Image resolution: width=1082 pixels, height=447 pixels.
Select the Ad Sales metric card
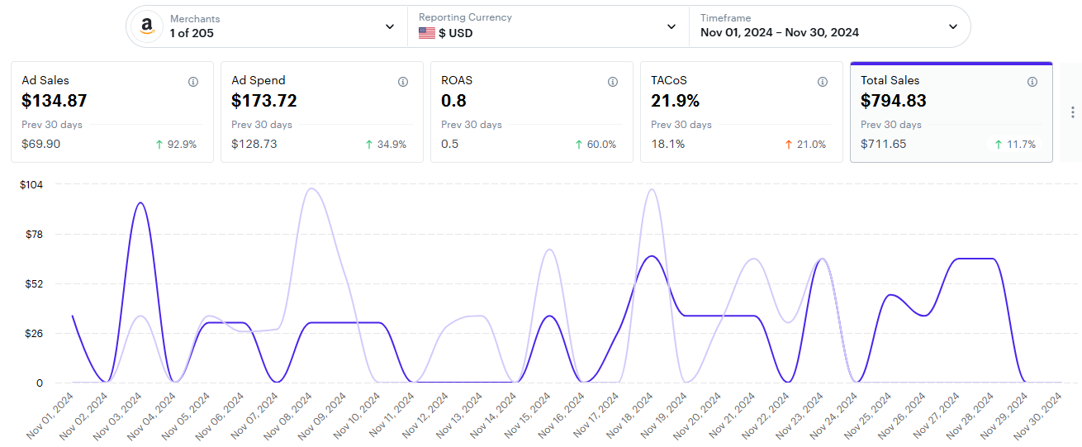point(112,112)
